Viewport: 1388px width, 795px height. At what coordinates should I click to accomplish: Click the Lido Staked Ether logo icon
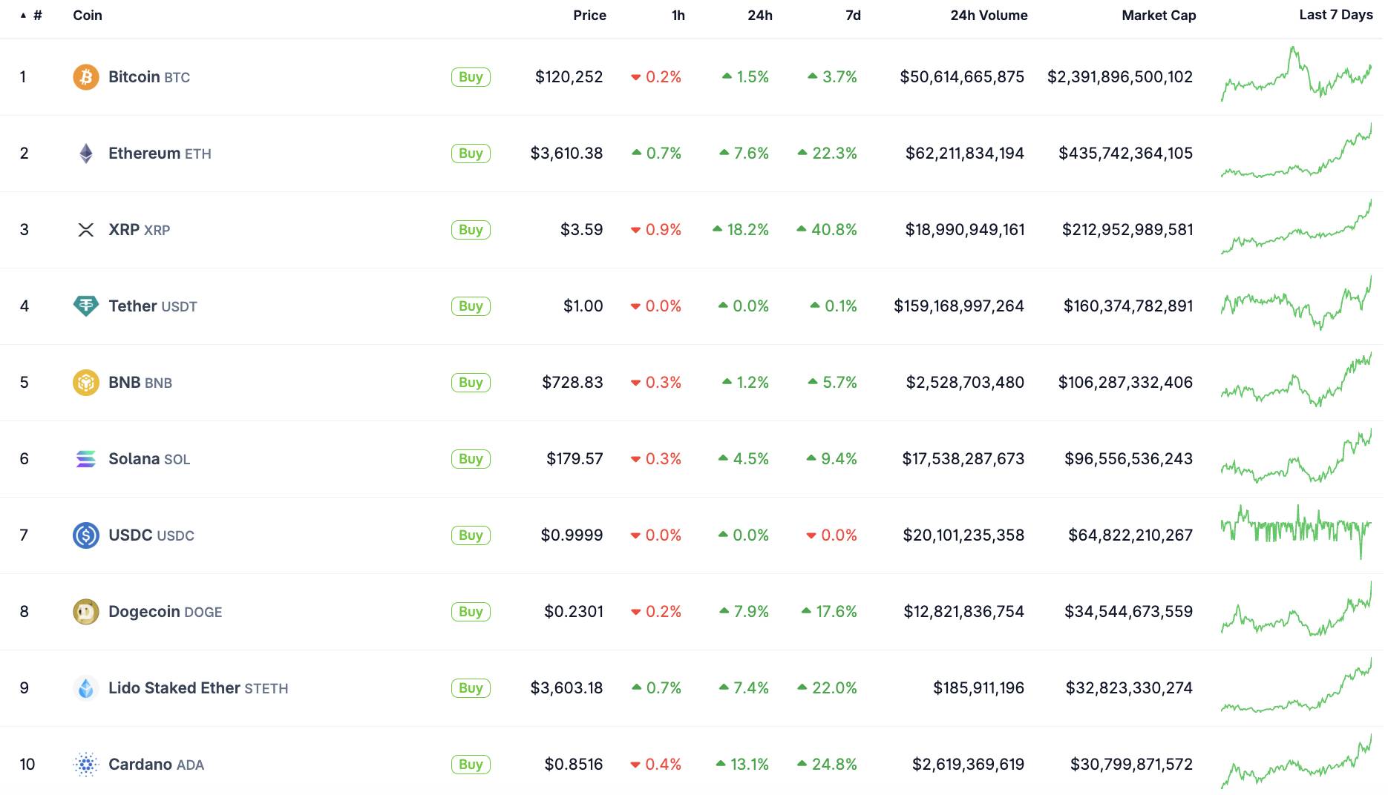coord(86,688)
